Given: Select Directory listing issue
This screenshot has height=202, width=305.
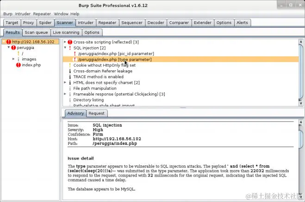Looking at the screenshot, I should [88, 100].
